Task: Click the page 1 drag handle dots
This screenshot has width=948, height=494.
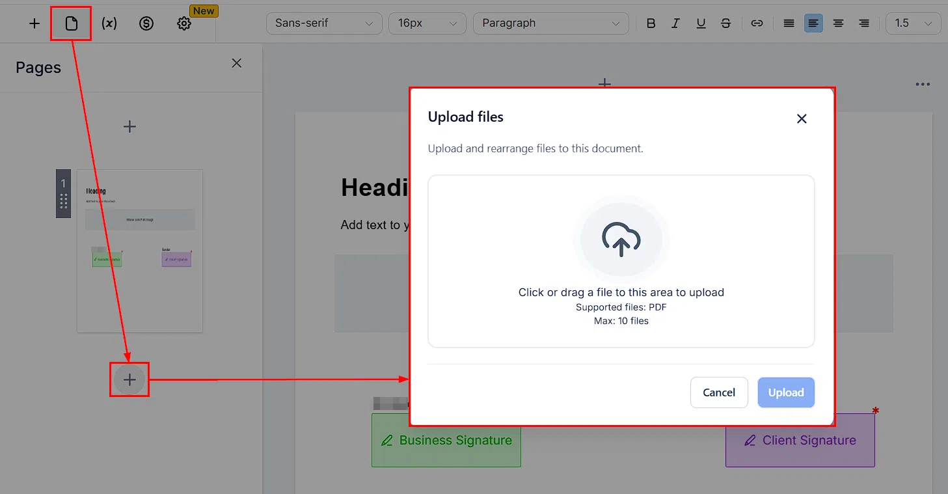Action: (x=63, y=201)
